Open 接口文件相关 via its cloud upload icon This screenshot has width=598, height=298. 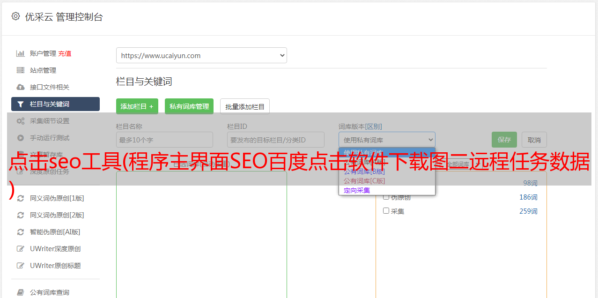tap(20, 87)
